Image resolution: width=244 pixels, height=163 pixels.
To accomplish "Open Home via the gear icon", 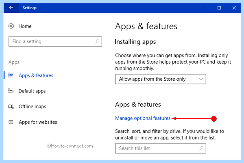I will pyautogui.click(x=11, y=26).
